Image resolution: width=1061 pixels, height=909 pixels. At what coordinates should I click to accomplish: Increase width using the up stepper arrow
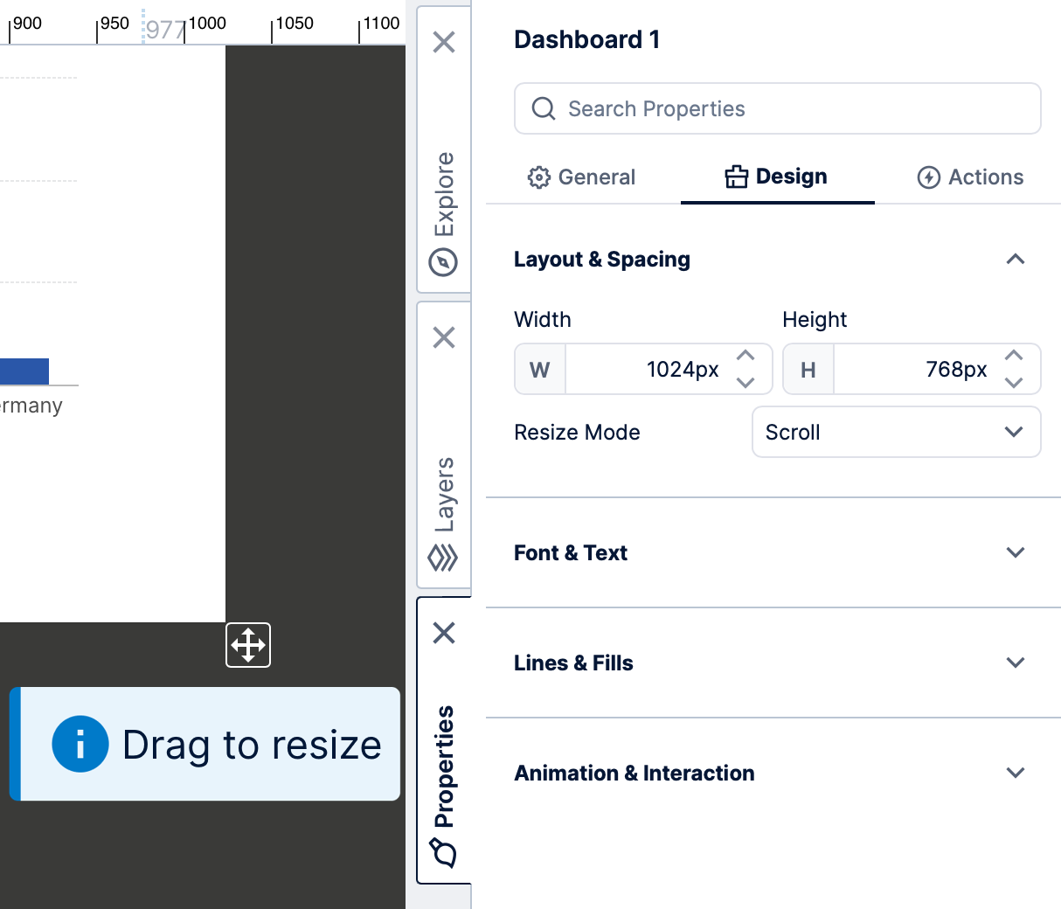point(745,356)
